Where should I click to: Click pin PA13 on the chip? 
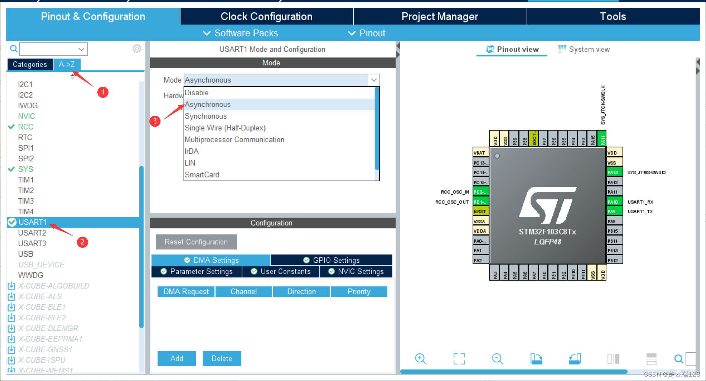point(614,172)
